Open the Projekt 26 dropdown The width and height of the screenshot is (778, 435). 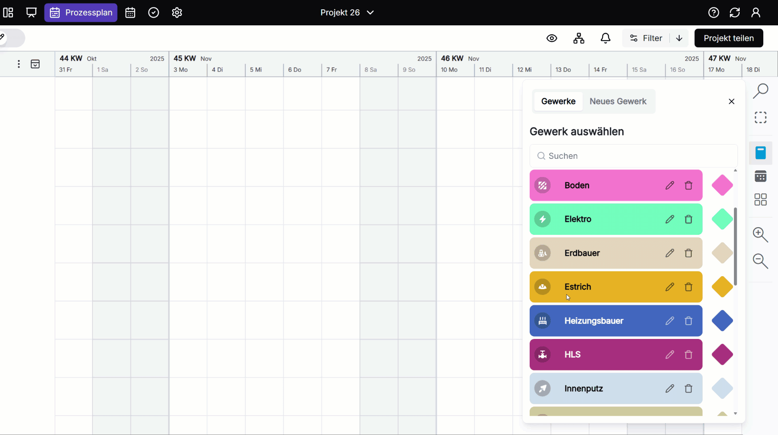(x=347, y=12)
